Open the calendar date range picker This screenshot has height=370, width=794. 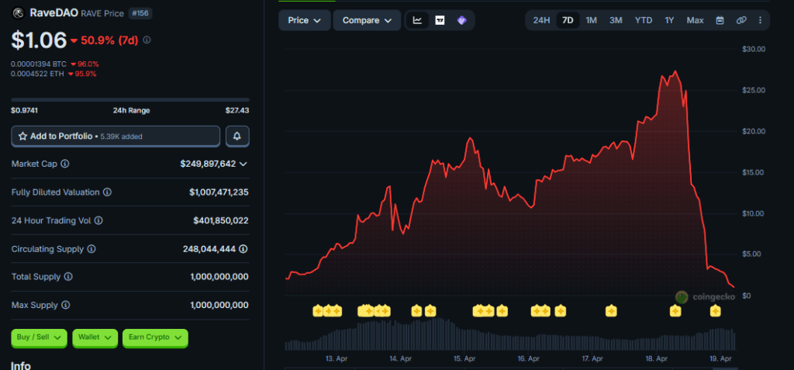(x=720, y=20)
